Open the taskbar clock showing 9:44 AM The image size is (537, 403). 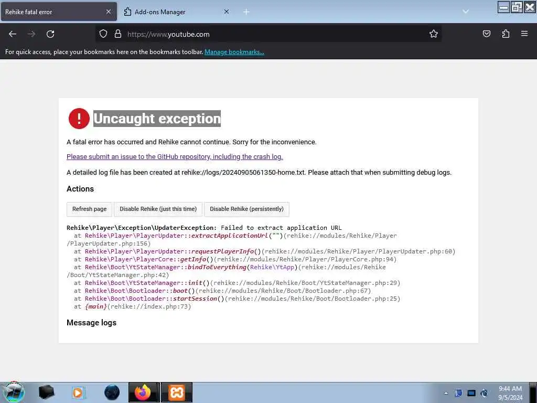pos(510,393)
